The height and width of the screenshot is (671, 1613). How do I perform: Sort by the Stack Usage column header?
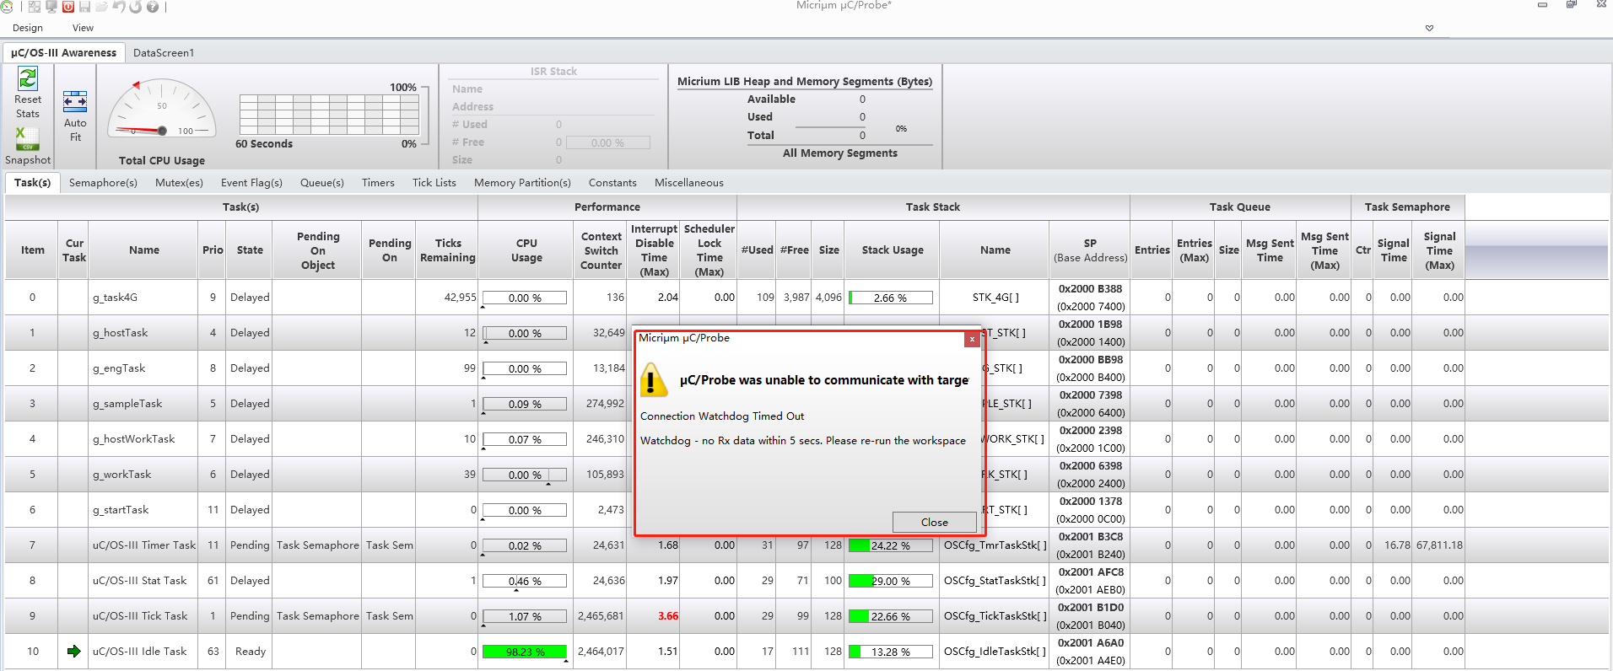click(x=893, y=250)
